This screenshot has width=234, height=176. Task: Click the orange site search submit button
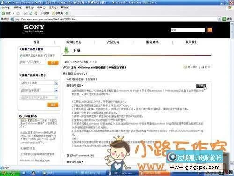[210, 30]
